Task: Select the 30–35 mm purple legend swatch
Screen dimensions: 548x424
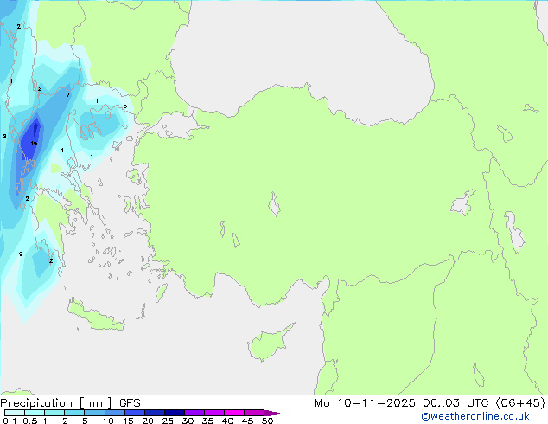Action: pyautogui.click(x=194, y=413)
